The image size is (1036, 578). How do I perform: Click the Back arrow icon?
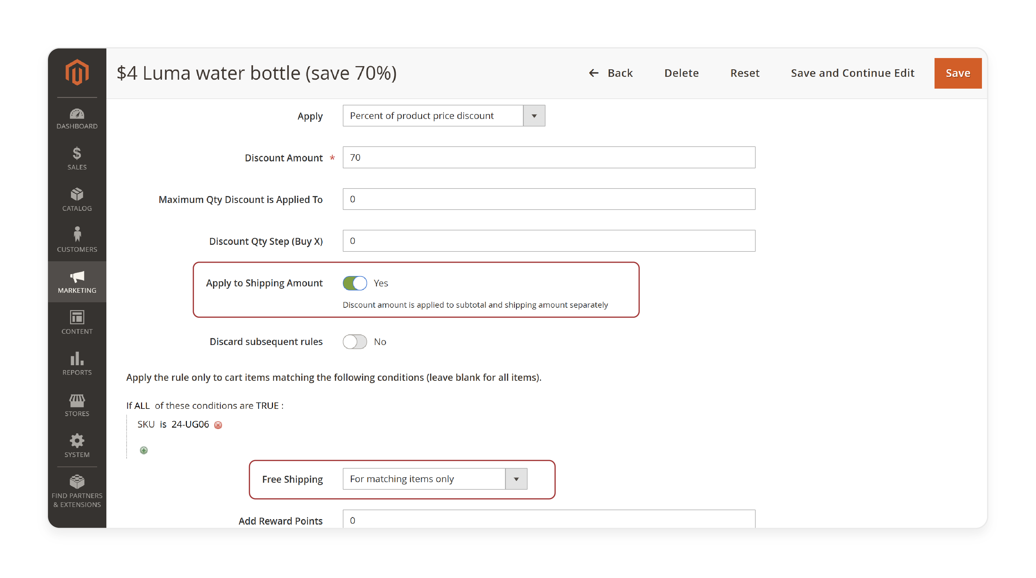[x=594, y=73]
